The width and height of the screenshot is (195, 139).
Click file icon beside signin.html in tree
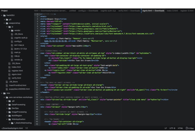[x=9, y=75]
